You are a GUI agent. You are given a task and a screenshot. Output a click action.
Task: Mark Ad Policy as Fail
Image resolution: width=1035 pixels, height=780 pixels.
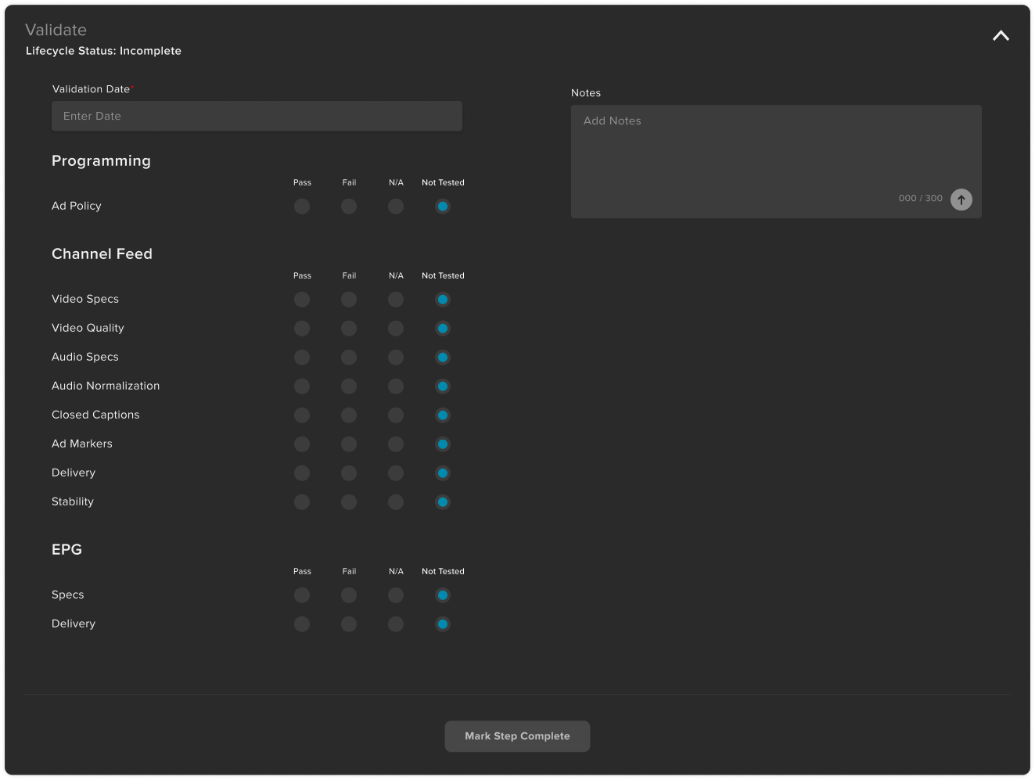point(349,207)
